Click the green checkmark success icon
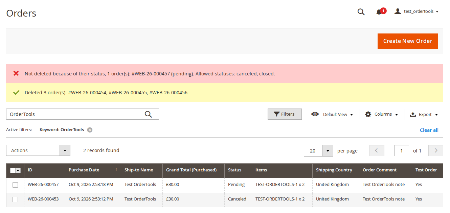The width and height of the screenshot is (450, 213). coord(16,92)
